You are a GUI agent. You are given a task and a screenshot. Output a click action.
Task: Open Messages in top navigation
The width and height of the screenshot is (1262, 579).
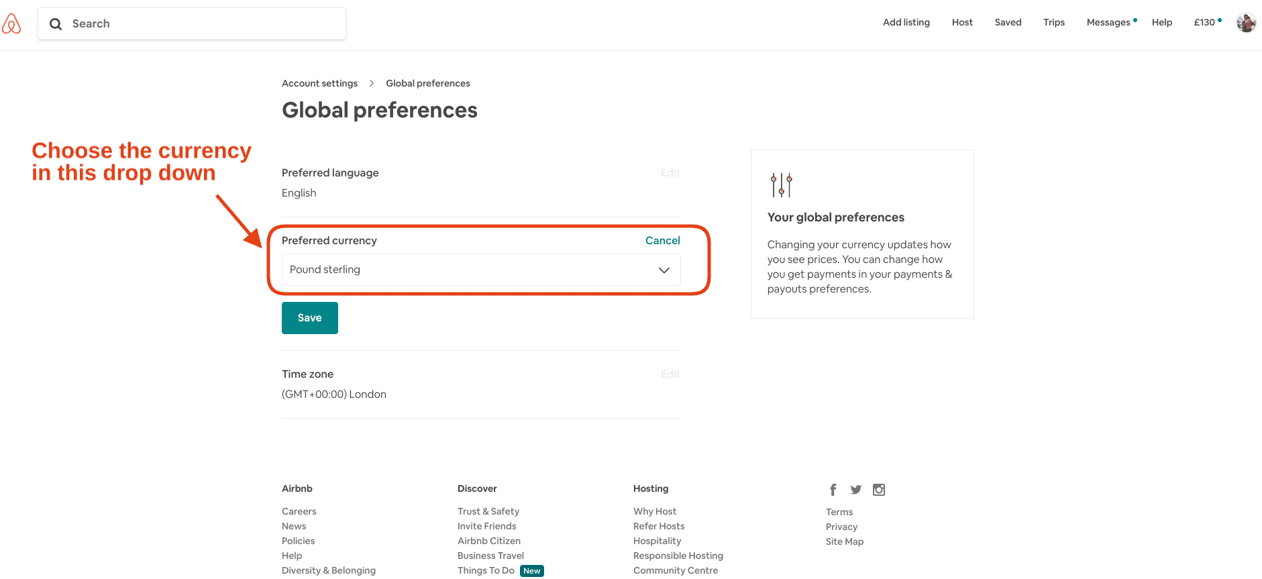1108,22
